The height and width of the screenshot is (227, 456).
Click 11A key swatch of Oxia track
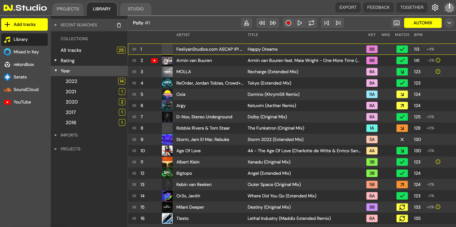(372, 94)
